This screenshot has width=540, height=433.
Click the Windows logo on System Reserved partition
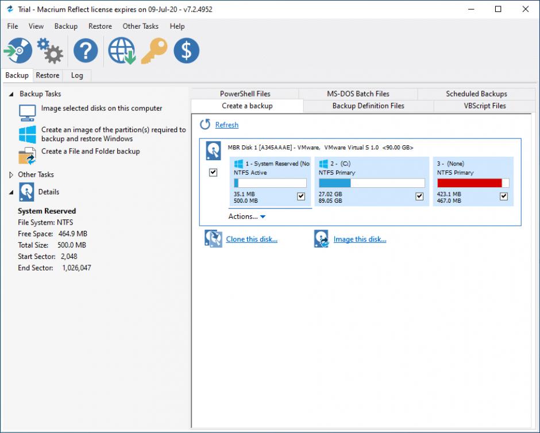pyautogui.click(x=238, y=164)
